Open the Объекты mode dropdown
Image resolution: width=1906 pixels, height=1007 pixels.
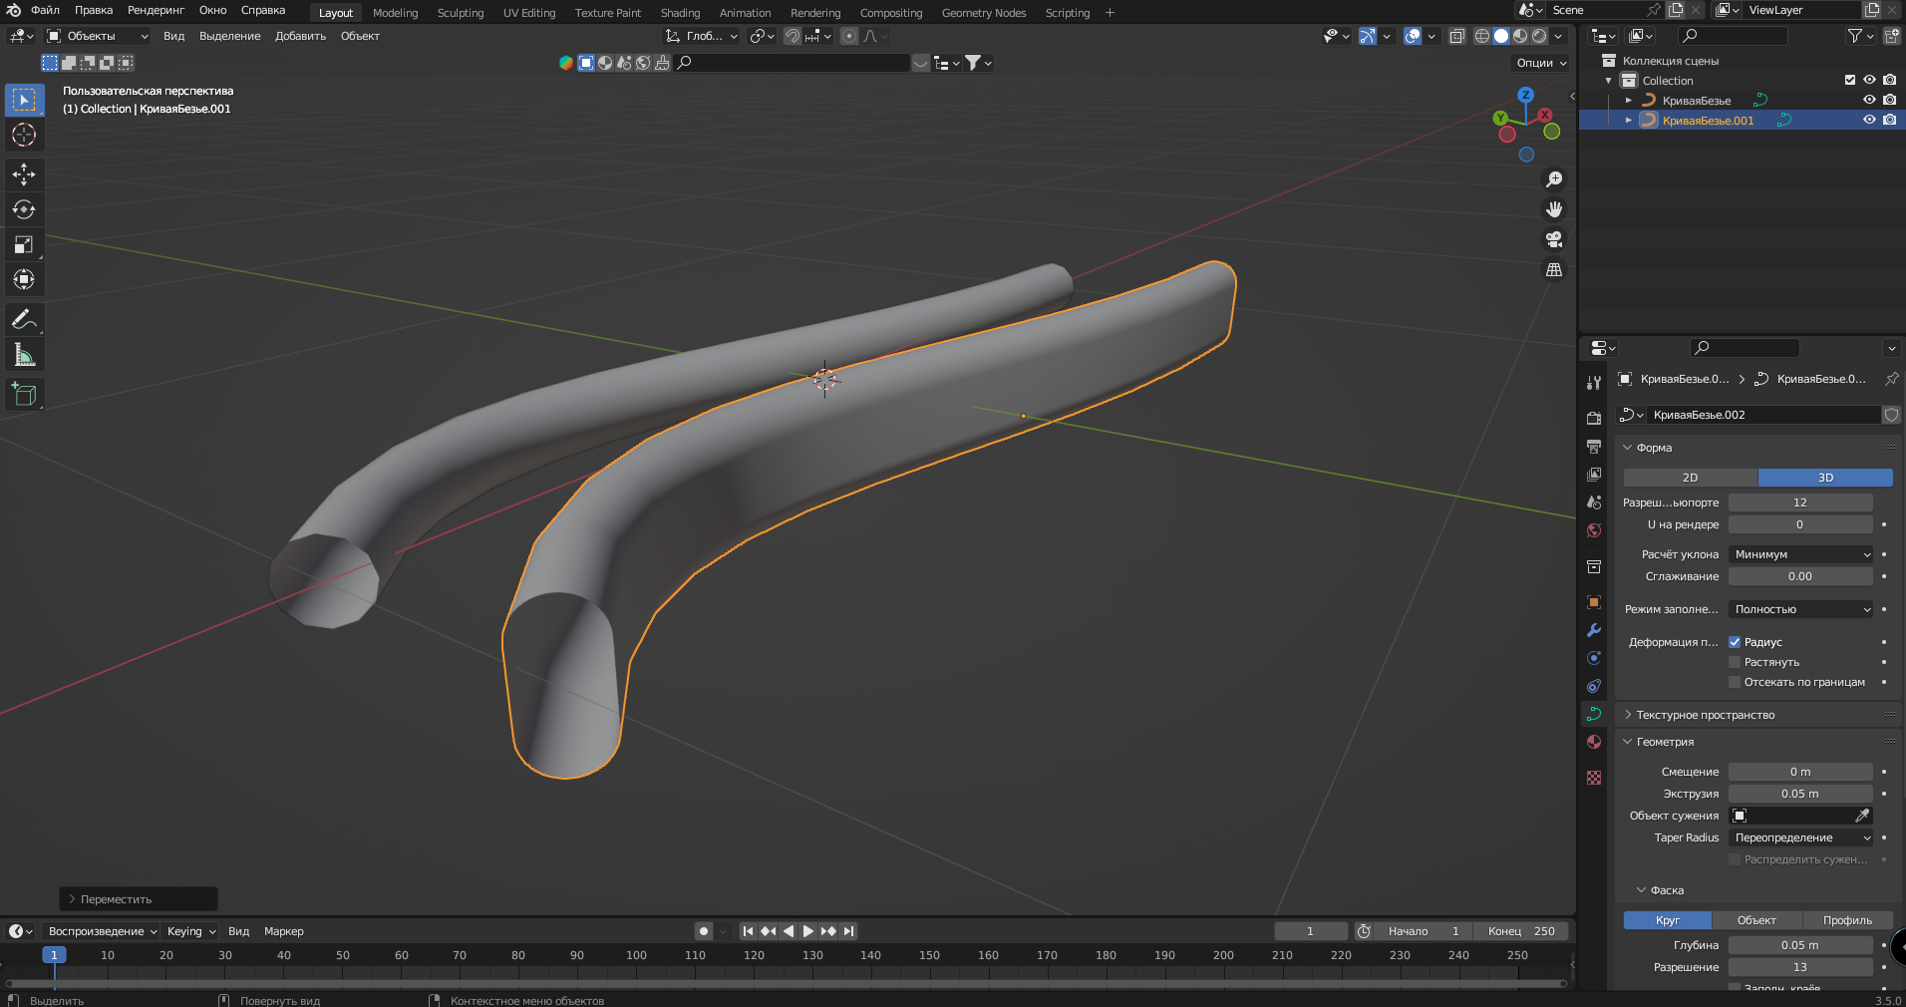pos(98,36)
